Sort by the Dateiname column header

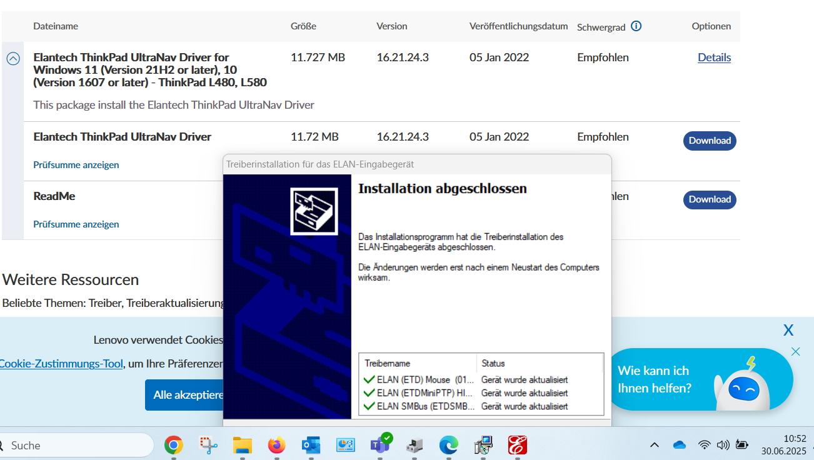point(56,26)
